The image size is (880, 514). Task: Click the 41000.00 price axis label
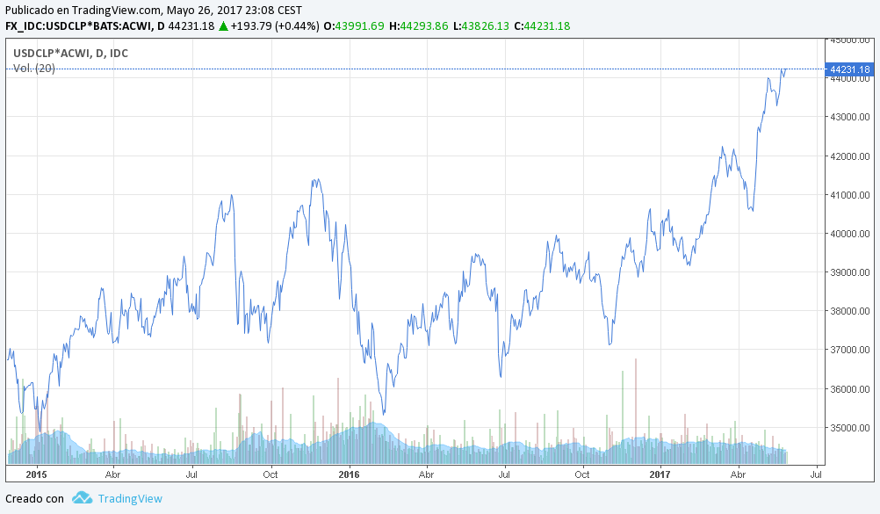(x=849, y=195)
